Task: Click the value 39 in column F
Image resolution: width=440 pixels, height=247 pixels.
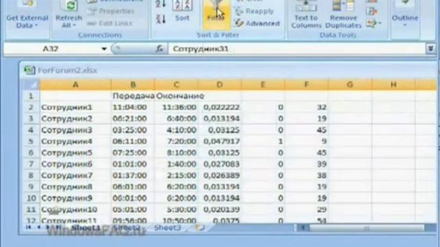Action: click(x=307, y=164)
